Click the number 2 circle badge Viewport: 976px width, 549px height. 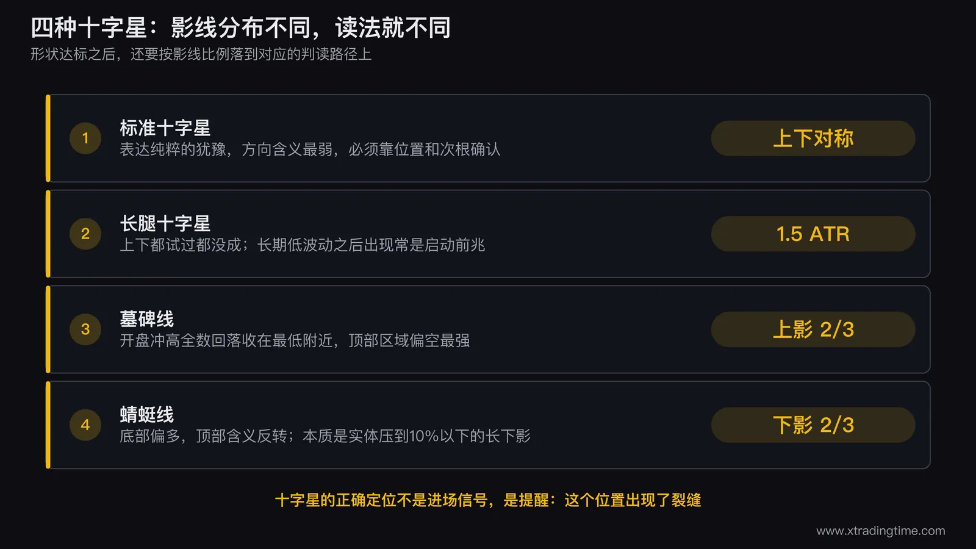(x=85, y=234)
